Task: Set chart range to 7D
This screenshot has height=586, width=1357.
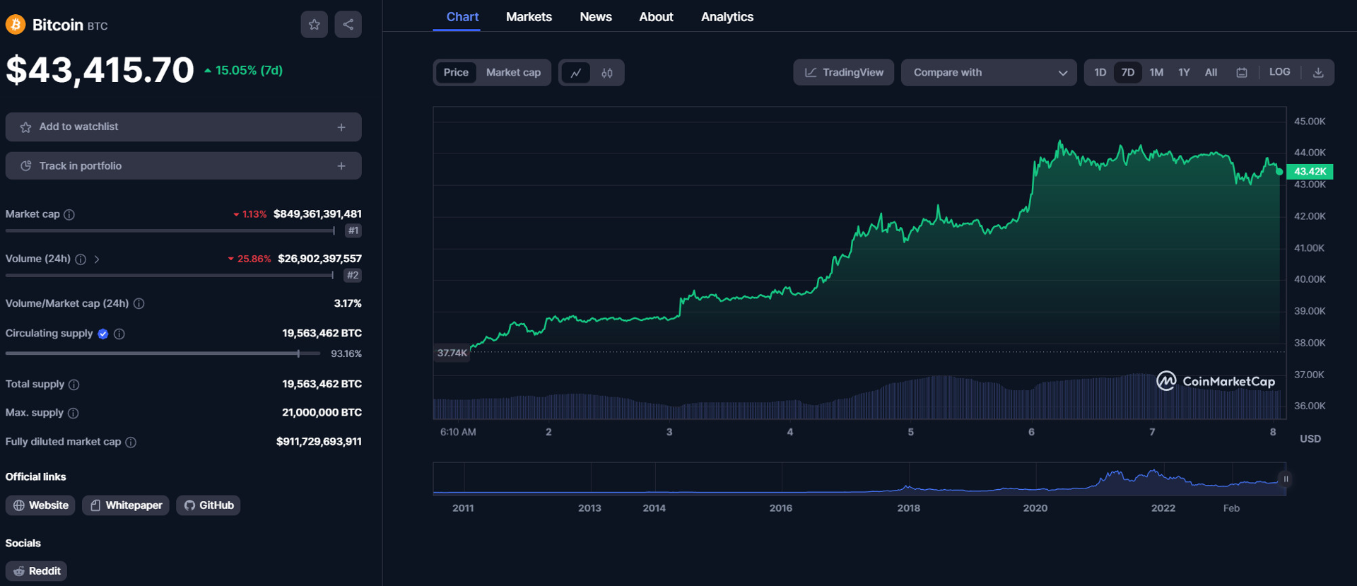Action: pyautogui.click(x=1128, y=72)
